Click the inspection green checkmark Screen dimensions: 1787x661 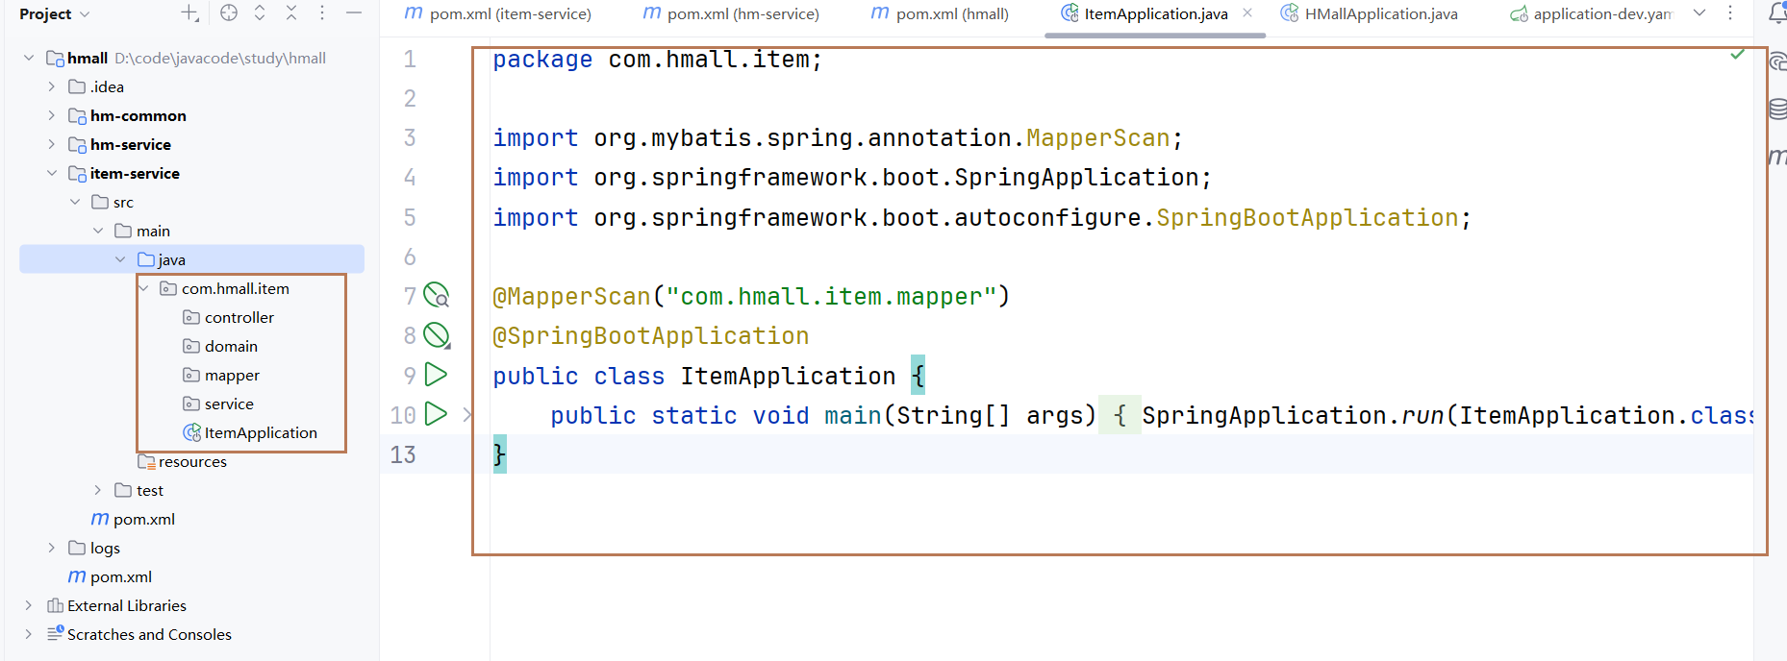click(1737, 55)
